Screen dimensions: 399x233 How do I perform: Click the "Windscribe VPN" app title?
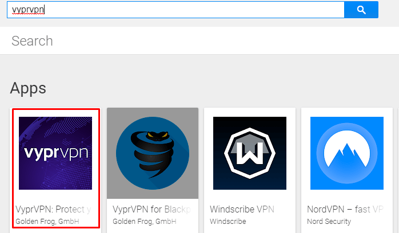click(242, 210)
